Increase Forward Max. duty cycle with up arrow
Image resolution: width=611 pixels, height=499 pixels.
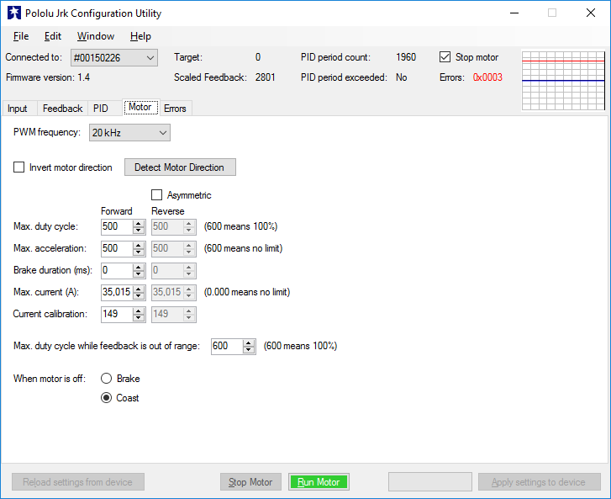tap(139, 224)
